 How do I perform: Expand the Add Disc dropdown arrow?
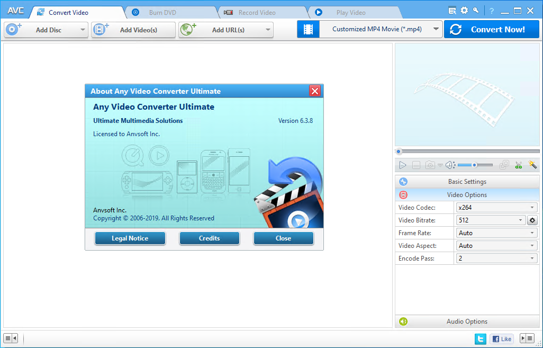[x=83, y=30]
